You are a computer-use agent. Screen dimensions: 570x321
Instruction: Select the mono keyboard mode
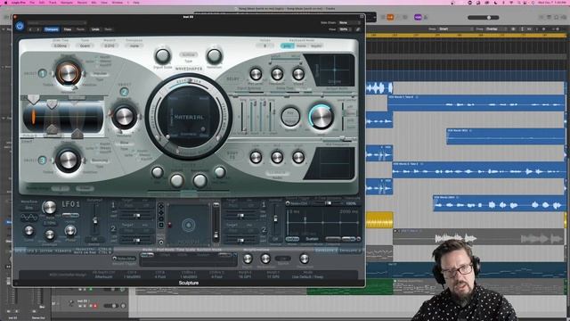(301, 45)
